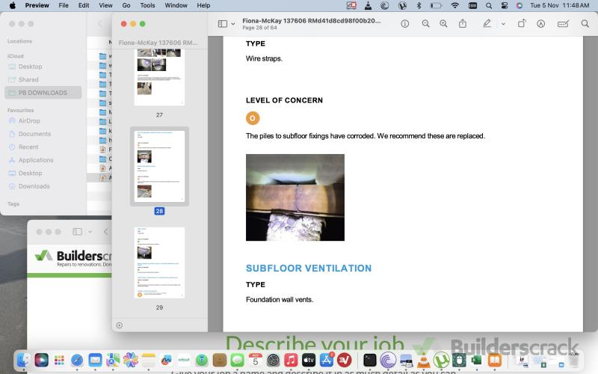This screenshot has height=374, width=598.
Task: Open the Edit menu
Action: pos(84,5)
